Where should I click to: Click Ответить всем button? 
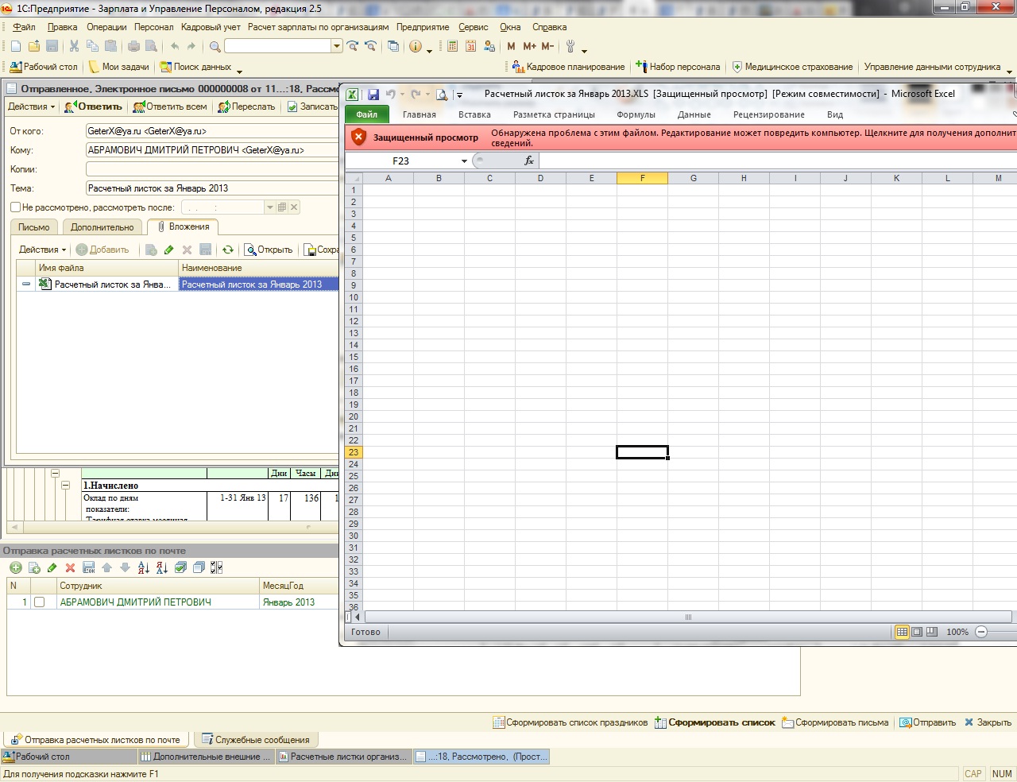[x=171, y=106]
